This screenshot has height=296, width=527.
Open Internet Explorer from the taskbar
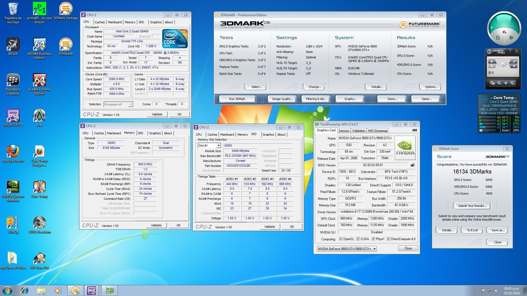(x=25, y=291)
